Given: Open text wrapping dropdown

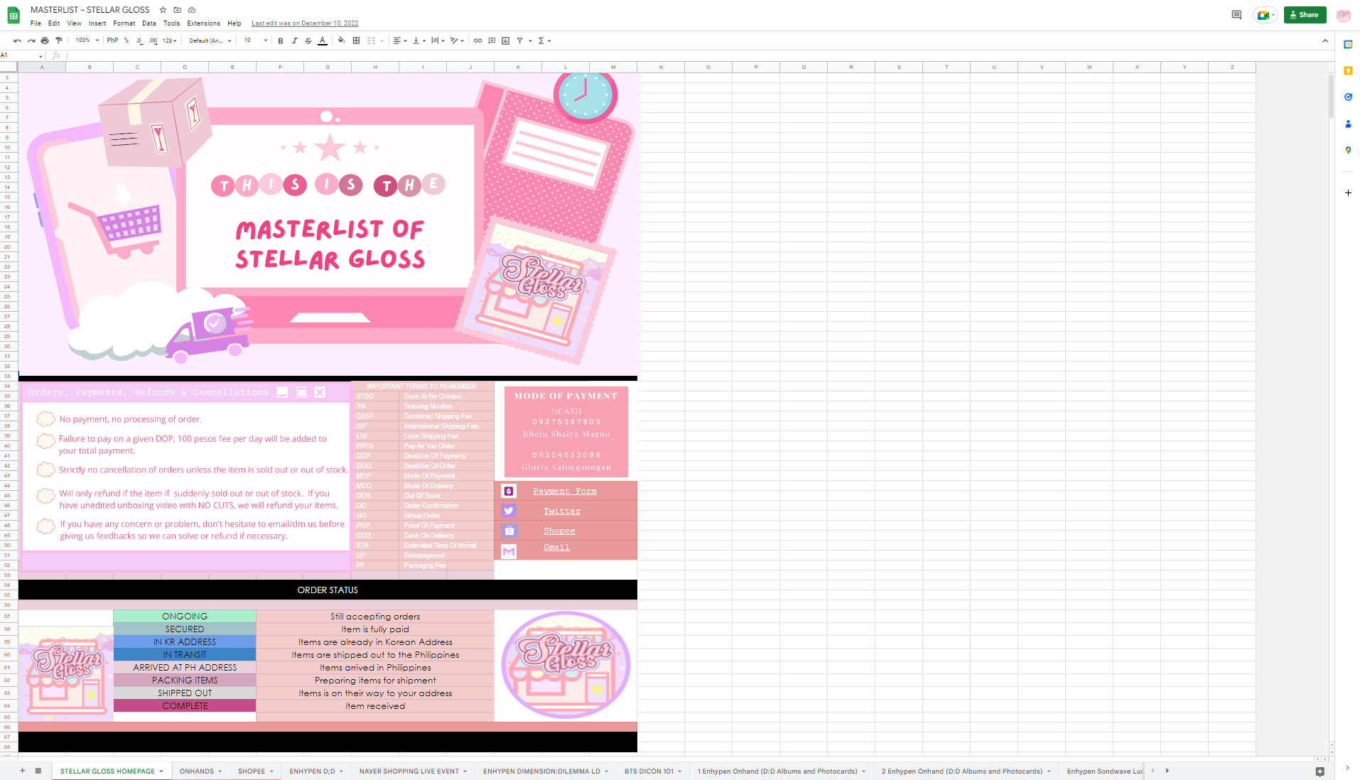Looking at the screenshot, I should tap(438, 40).
